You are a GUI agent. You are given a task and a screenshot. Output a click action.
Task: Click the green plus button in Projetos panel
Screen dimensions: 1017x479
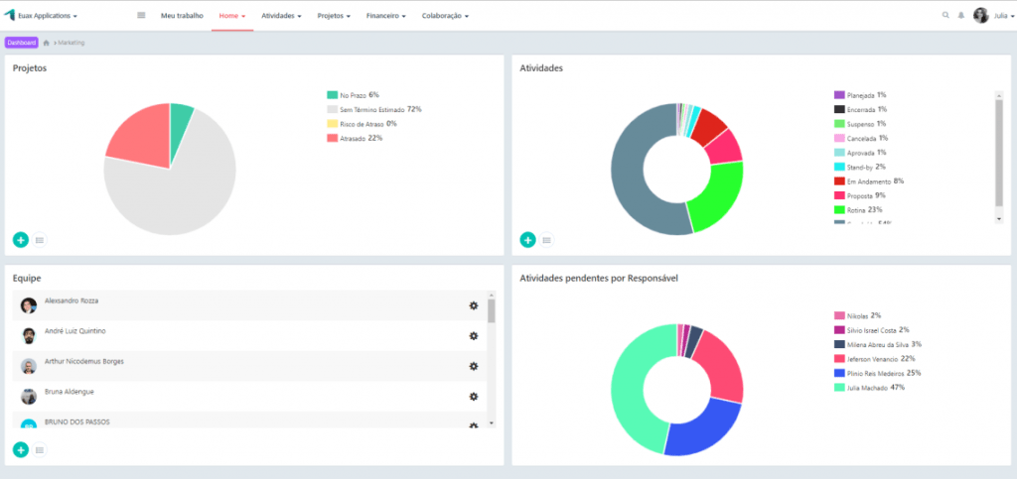pyautogui.click(x=21, y=239)
